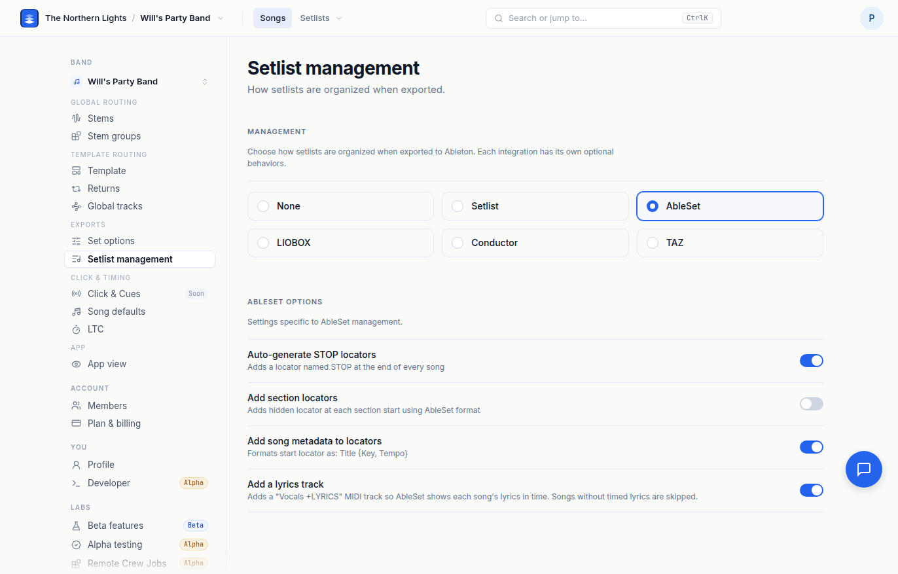Open the sidebar Will's Party Band switcher
898x574 pixels.
(x=139, y=82)
